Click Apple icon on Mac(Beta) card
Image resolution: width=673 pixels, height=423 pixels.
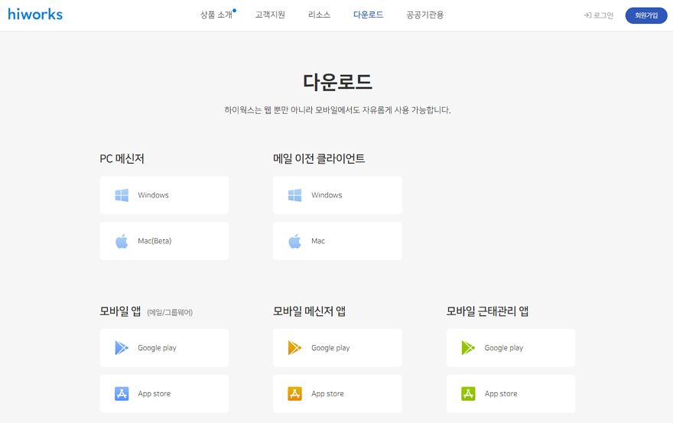122,241
